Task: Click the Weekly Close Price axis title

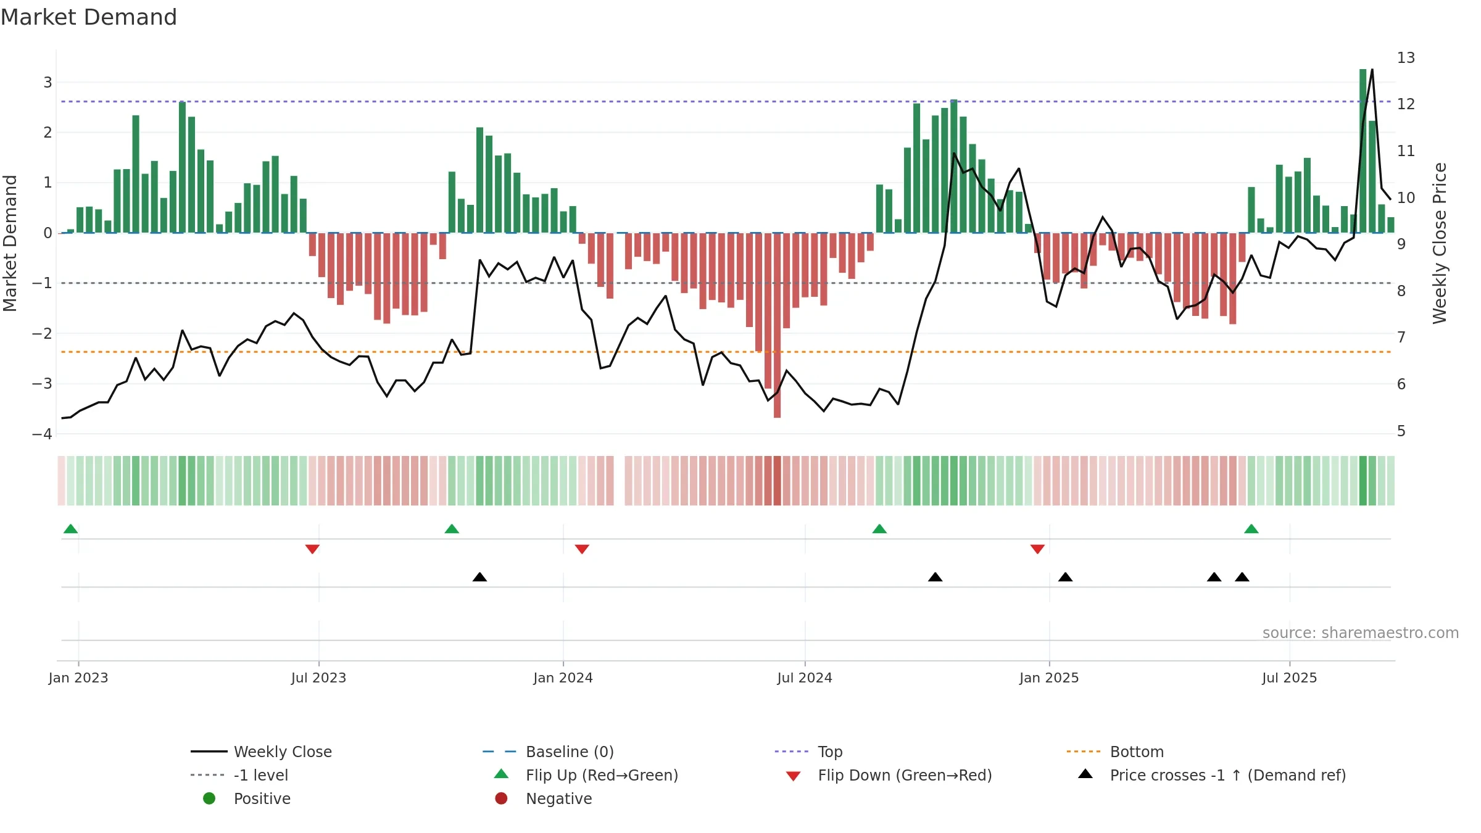Action: (1440, 243)
